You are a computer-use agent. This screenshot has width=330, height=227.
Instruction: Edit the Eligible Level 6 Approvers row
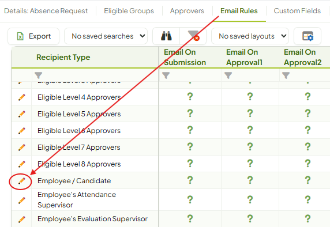coord(22,131)
